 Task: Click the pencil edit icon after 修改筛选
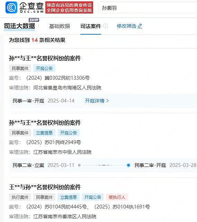point(140,26)
